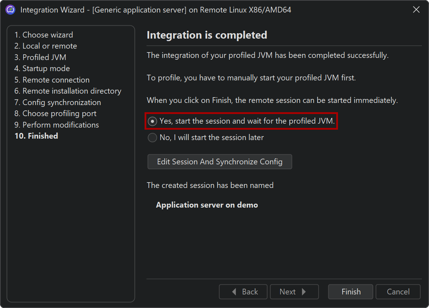
Task: Open step 5 Remote connection
Action: tap(52, 80)
